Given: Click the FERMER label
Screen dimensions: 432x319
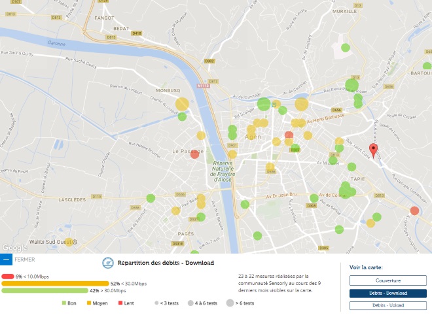Looking at the screenshot, I should pos(25,260).
